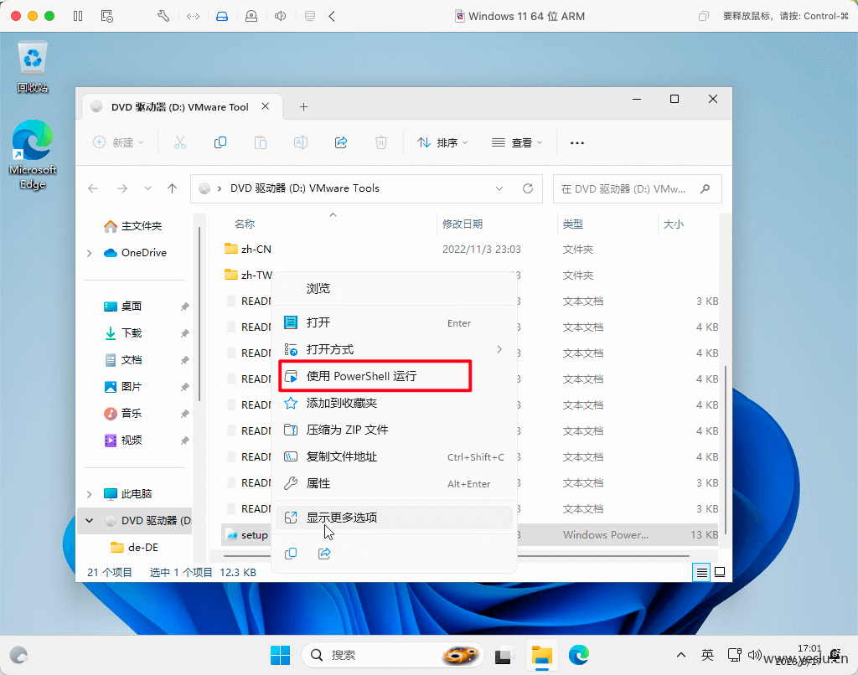This screenshot has width=858, height=675.
Task: Open the three-dot more options menu
Action: [x=576, y=142]
